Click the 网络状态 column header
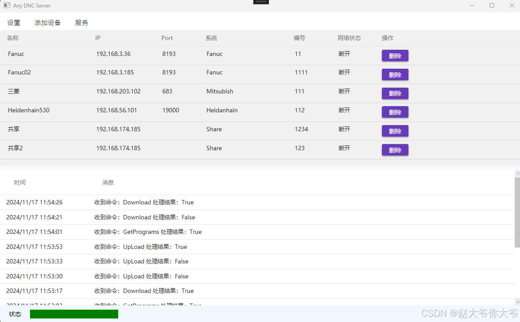The width and height of the screenshot is (520, 322). [349, 38]
